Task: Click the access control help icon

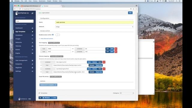Action: point(53,35)
